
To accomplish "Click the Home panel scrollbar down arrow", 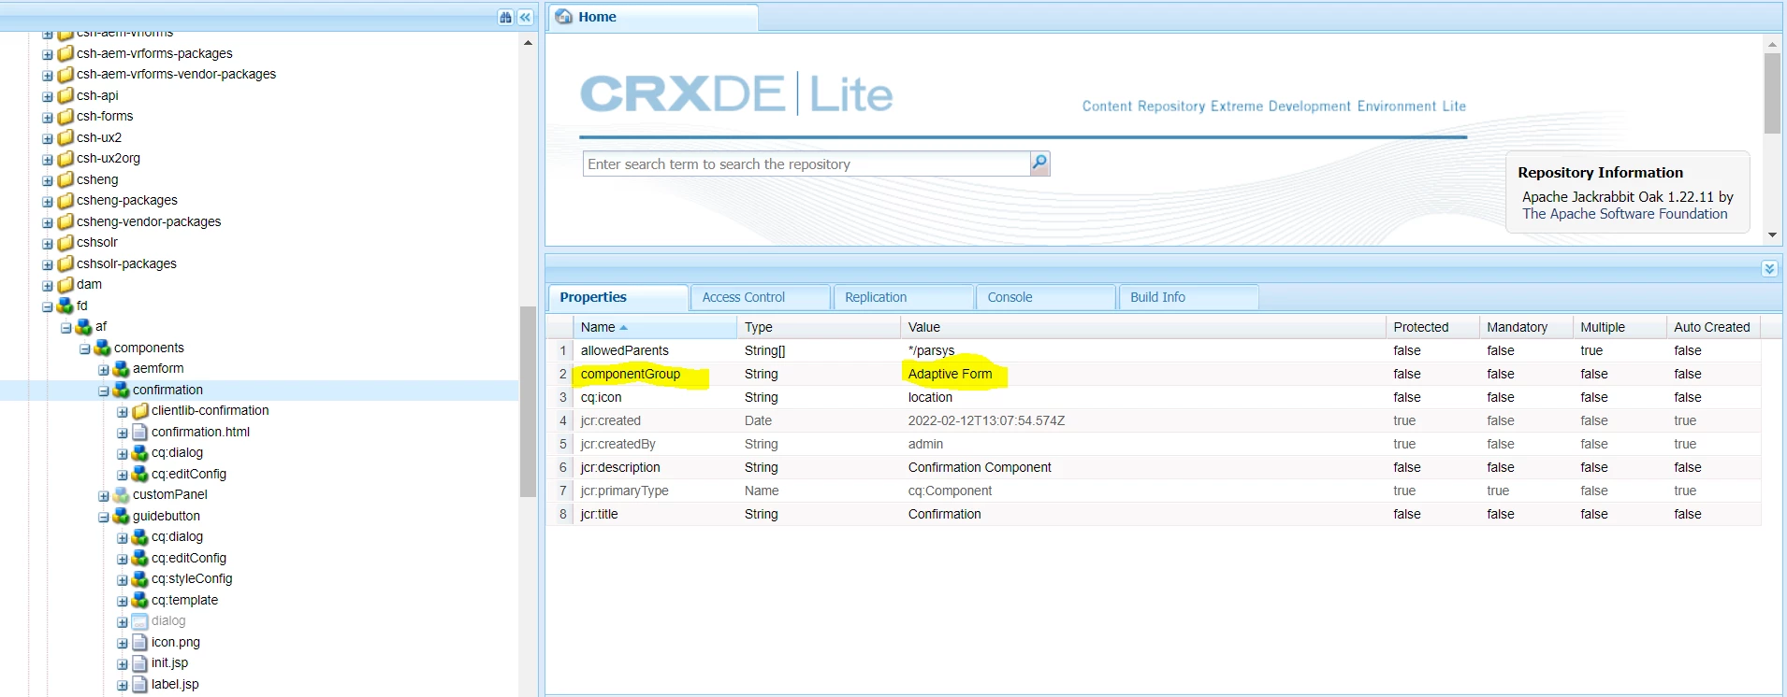I will pyautogui.click(x=1772, y=235).
